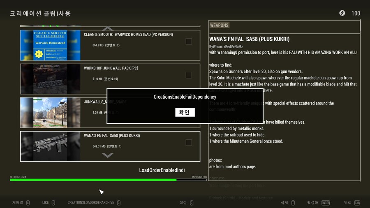Choose 재배열 reorder option in bottom bar
Image resolution: width=370 pixels, height=208 pixels.
point(21,203)
